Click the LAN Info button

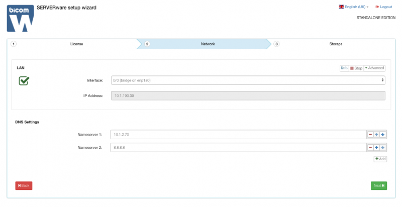point(344,68)
